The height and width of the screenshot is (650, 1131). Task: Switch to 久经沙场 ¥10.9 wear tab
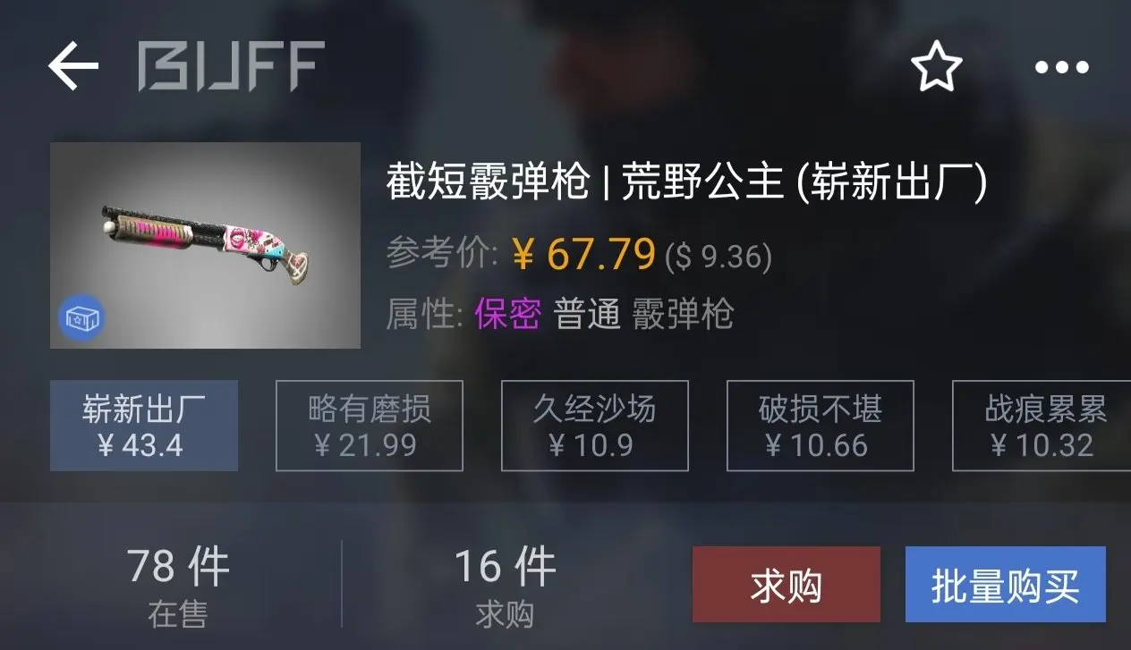[595, 426]
